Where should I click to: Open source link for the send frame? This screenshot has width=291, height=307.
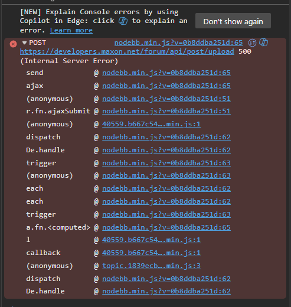pyautogui.click(x=166, y=73)
